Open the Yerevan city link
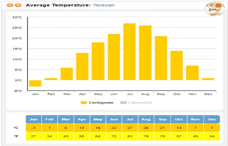The image size is (228, 146). (x=104, y=5)
